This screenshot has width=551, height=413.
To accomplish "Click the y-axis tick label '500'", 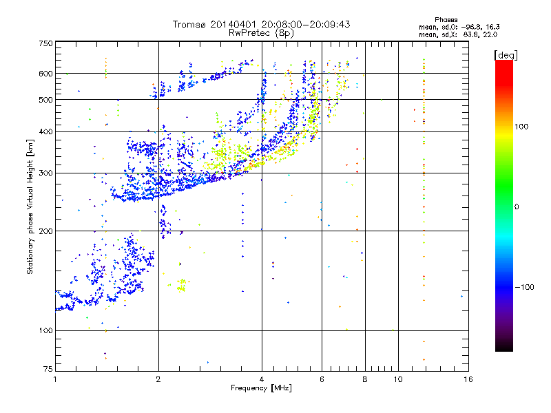I will click(45, 100).
